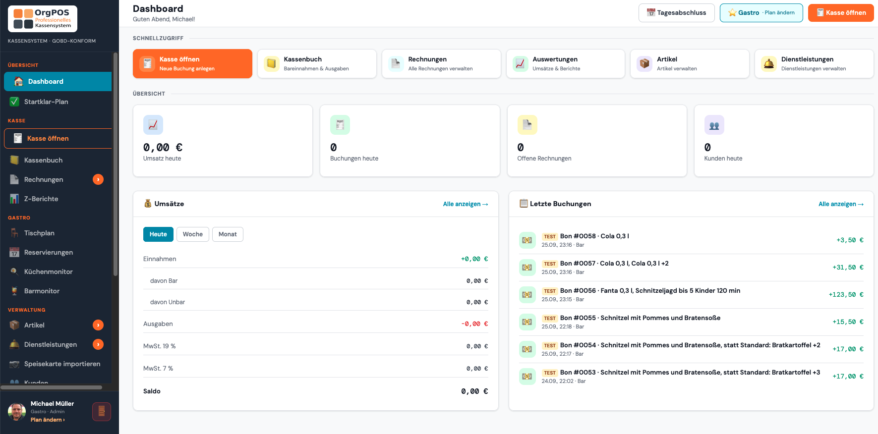The width and height of the screenshot is (878, 434).
Task: Click the Startklar-Plan checkmark icon
Action: [x=14, y=102]
